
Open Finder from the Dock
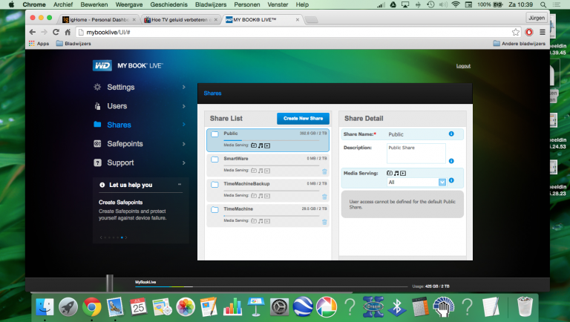click(45, 306)
